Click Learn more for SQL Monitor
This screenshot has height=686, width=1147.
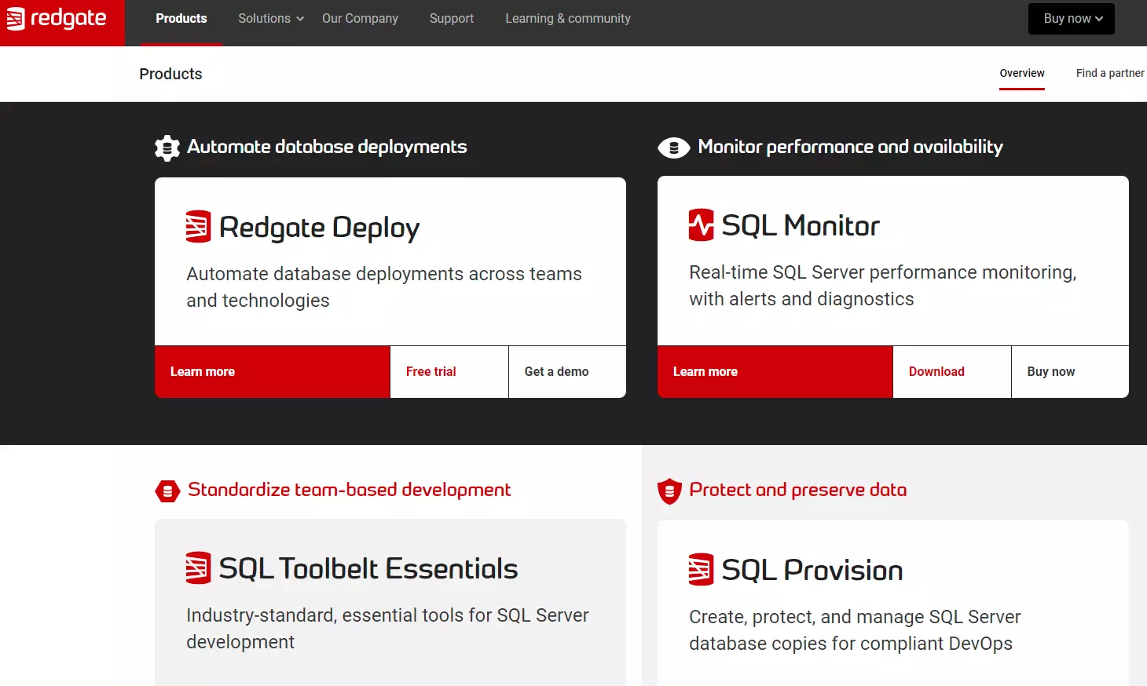775,372
